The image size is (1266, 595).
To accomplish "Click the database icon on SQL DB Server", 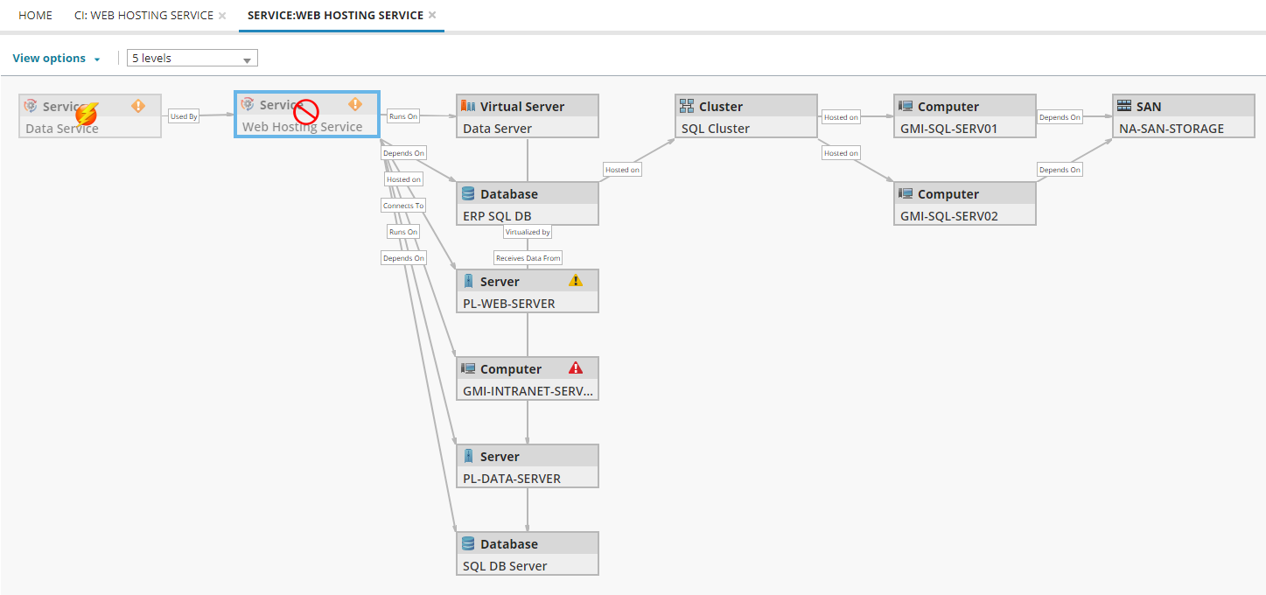I will coord(469,543).
